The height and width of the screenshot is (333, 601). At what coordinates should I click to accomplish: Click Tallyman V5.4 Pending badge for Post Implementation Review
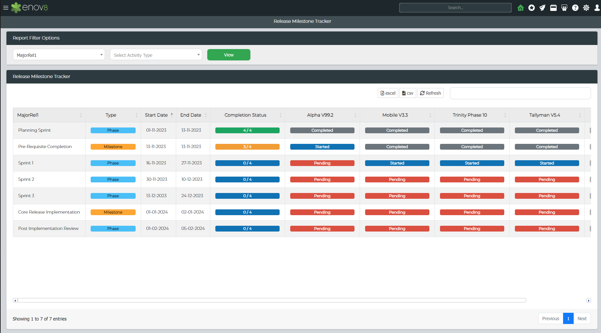tap(547, 229)
